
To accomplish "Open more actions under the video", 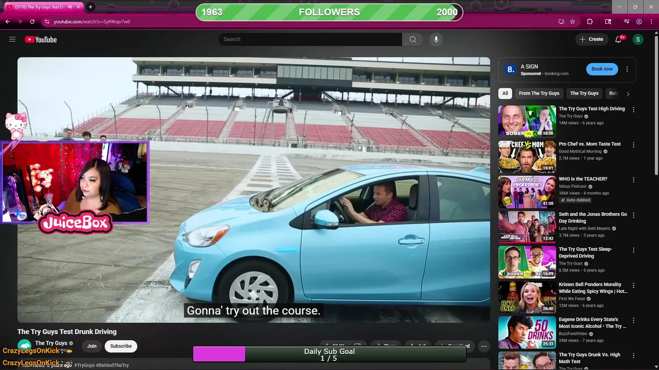I will (x=484, y=346).
